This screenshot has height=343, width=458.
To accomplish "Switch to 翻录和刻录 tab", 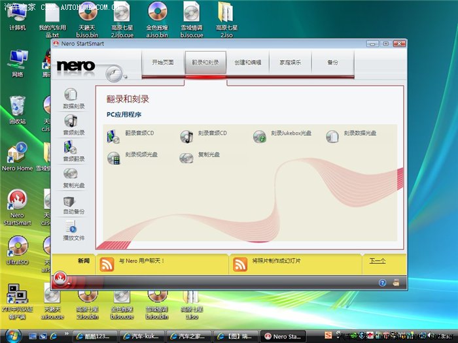I will pos(205,63).
